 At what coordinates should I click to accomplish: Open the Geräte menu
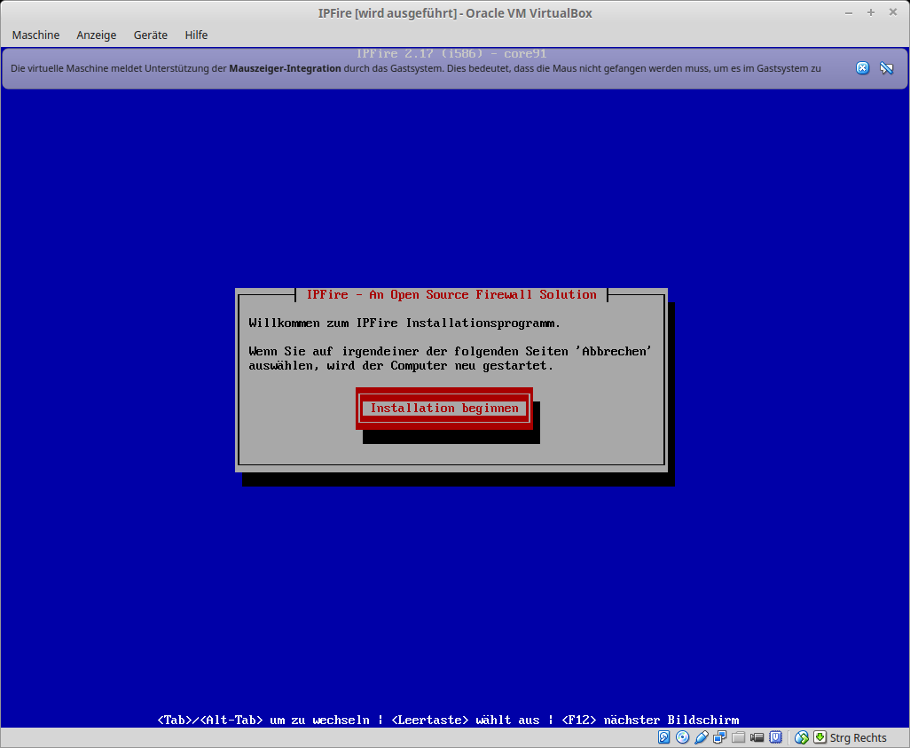pyautogui.click(x=150, y=35)
